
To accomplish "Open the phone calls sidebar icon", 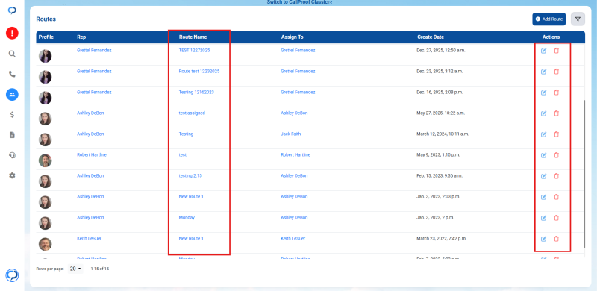I will (x=12, y=75).
